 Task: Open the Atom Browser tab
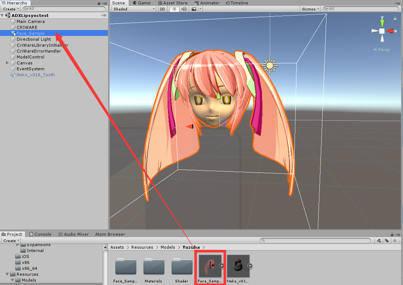click(110, 234)
